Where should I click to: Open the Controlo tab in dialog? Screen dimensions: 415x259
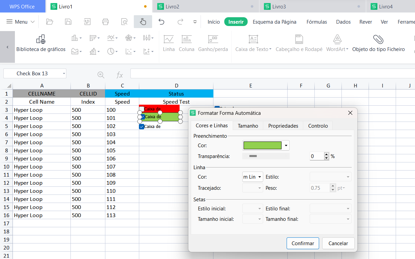[318, 126]
